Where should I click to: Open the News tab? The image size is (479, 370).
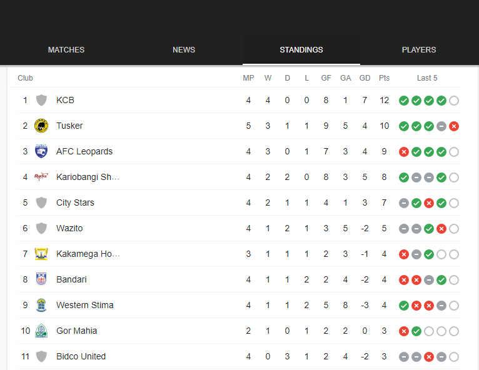(184, 50)
